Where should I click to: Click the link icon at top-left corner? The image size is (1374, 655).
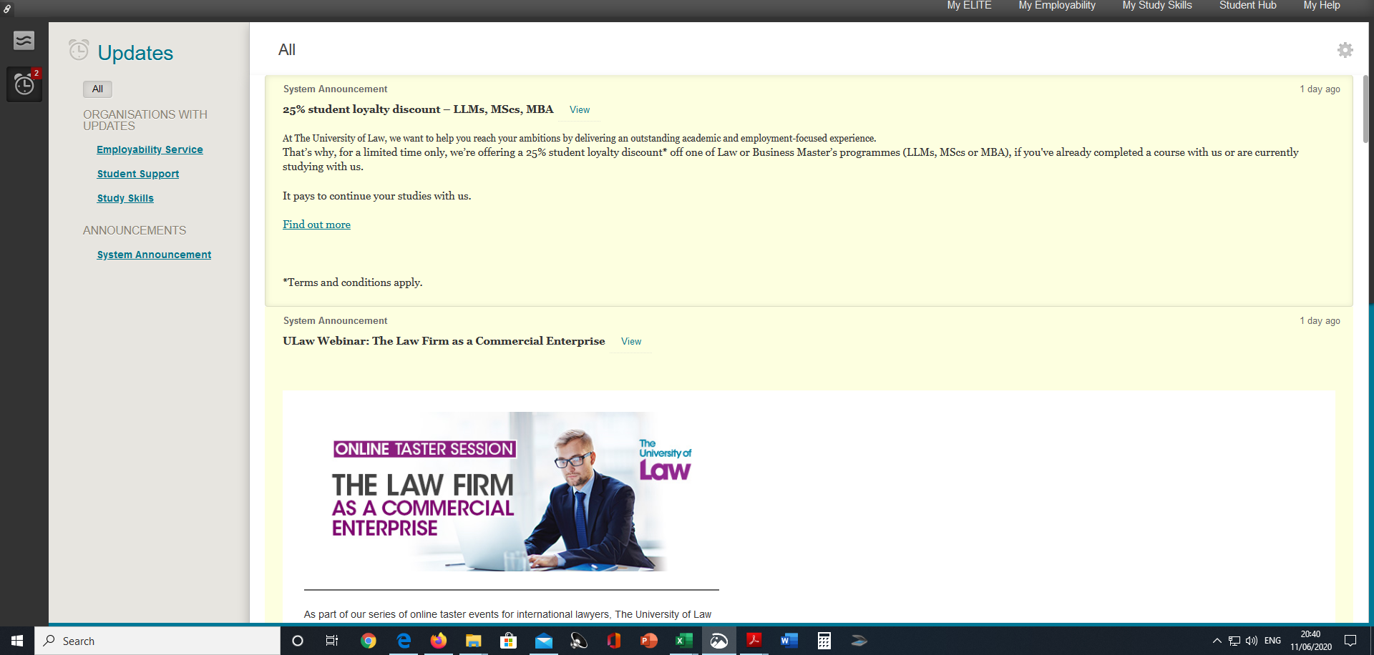click(7, 9)
